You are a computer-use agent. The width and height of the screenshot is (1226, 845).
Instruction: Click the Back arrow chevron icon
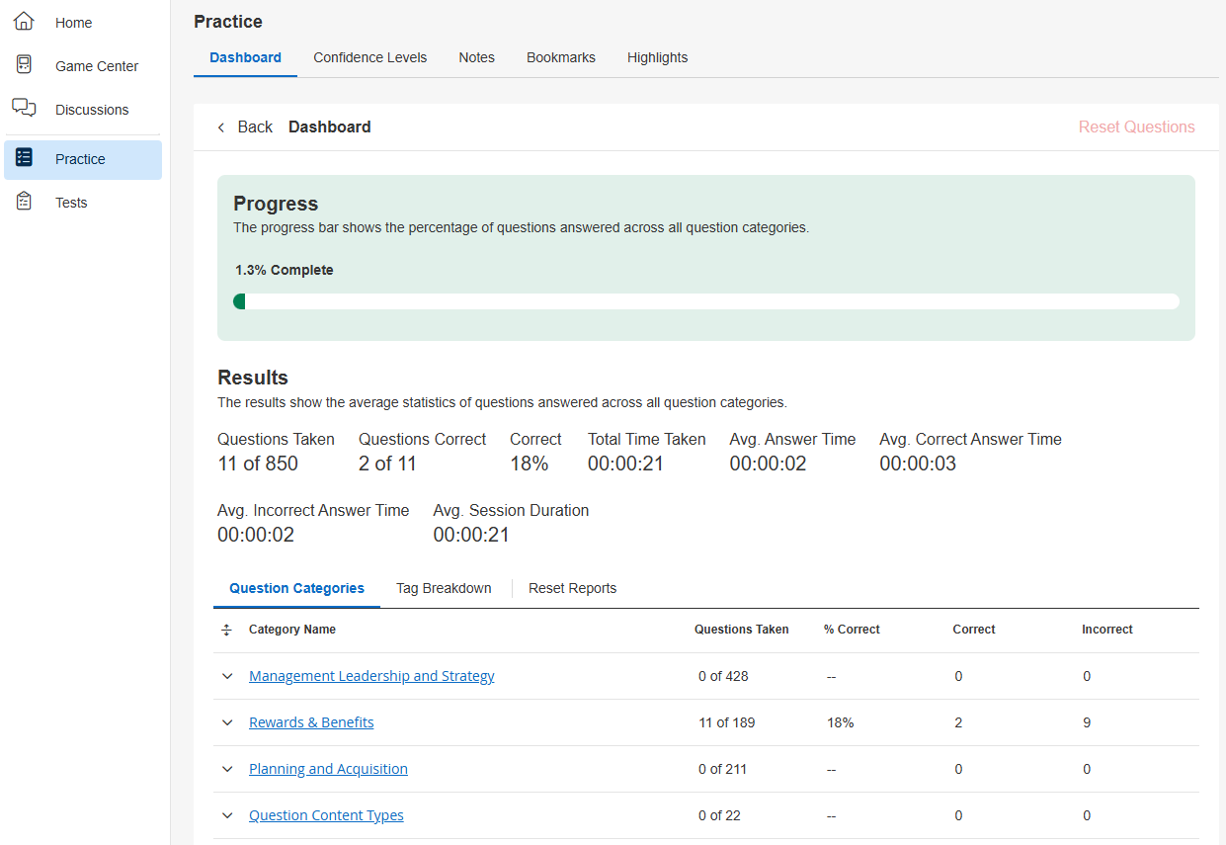pyautogui.click(x=221, y=127)
